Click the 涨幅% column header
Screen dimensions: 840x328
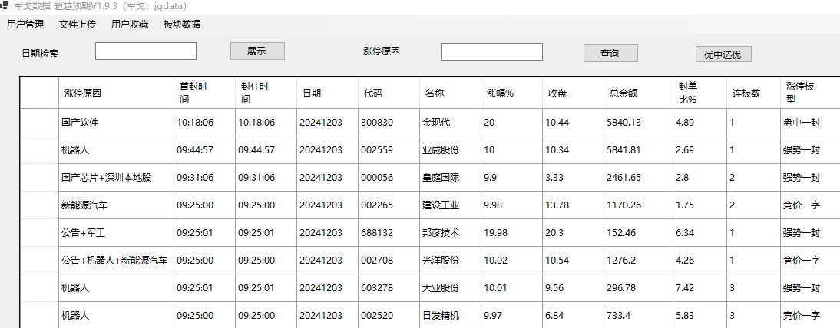[511, 93]
